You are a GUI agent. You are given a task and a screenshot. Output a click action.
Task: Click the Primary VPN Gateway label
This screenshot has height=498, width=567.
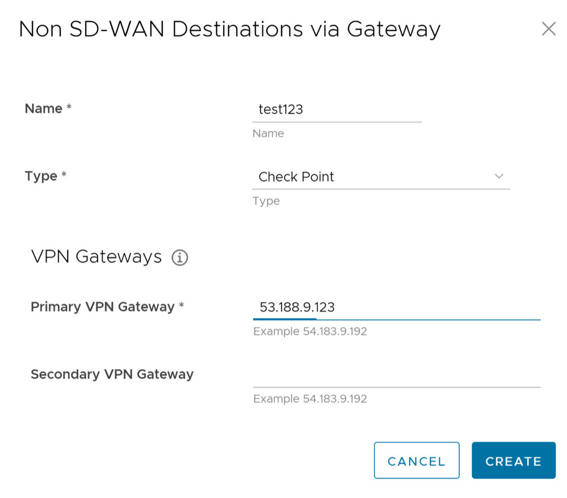[x=103, y=307]
